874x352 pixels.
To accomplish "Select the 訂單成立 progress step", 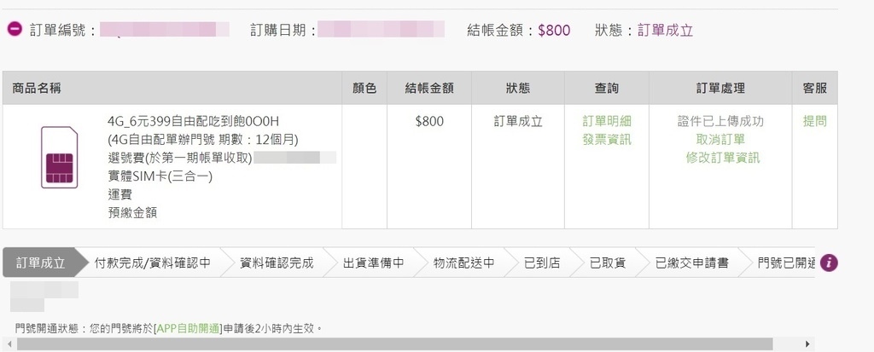I will click(40, 263).
